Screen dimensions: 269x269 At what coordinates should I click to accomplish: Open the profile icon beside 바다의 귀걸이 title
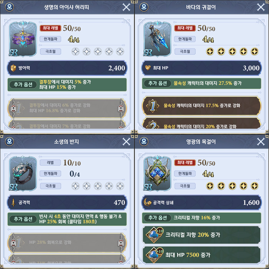pos(144,7)
